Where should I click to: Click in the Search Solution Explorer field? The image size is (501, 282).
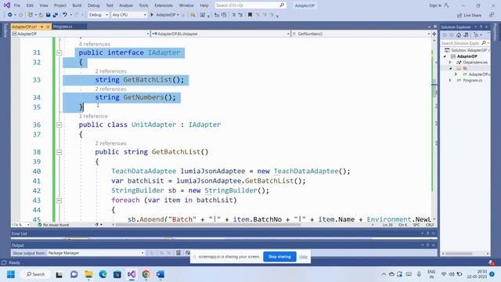pyautogui.click(x=461, y=43)
